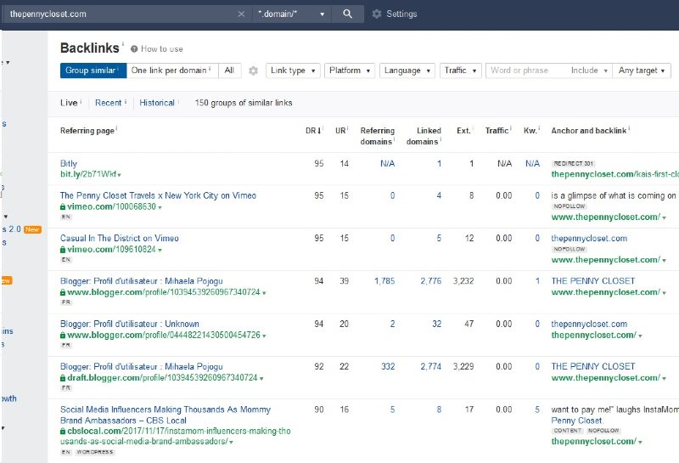
Task: Open the Platform filter dropdown
Action: (x=350, y=71)
